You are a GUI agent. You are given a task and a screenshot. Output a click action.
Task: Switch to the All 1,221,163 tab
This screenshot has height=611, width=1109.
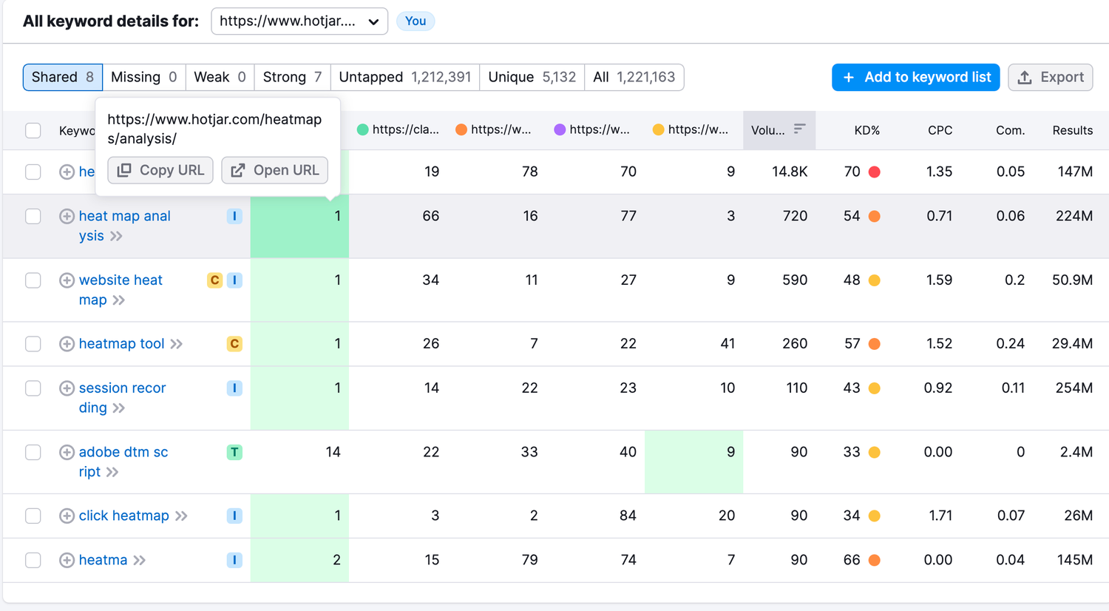click(x=634, y=77)
